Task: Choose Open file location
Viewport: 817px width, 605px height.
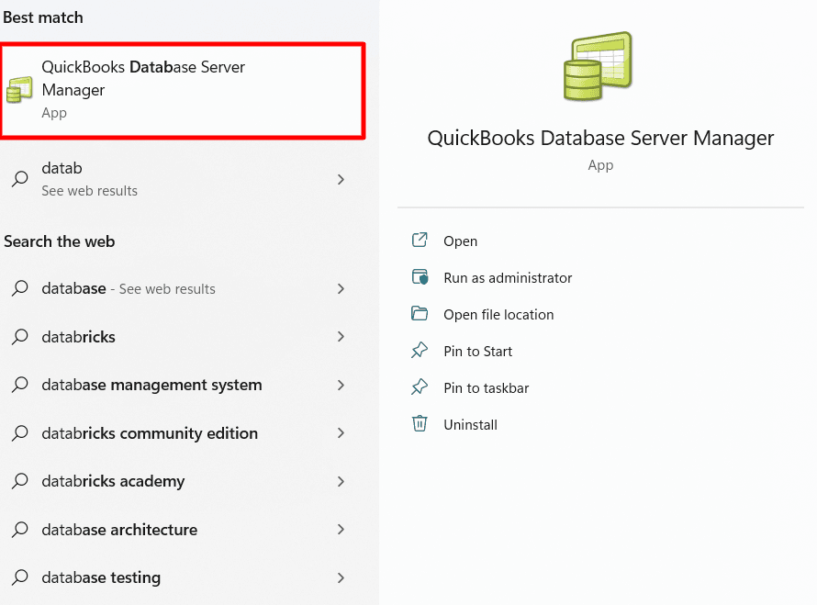Action: coord(498,314)
